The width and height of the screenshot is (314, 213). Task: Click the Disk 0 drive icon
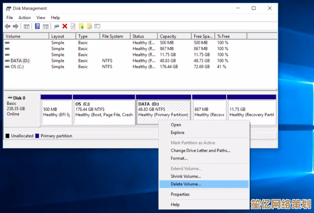tap(10, 98)
